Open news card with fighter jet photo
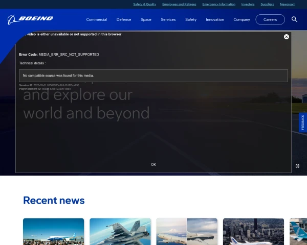 click(120, 232)
